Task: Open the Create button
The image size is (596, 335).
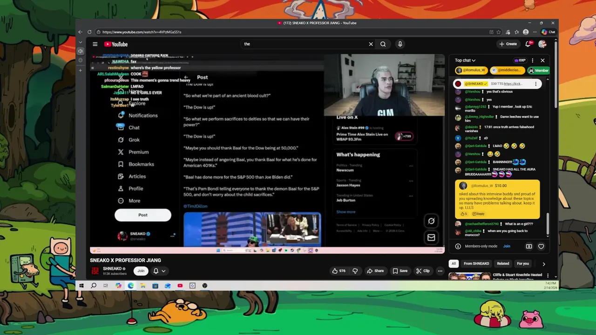Action: click(508, 44)
